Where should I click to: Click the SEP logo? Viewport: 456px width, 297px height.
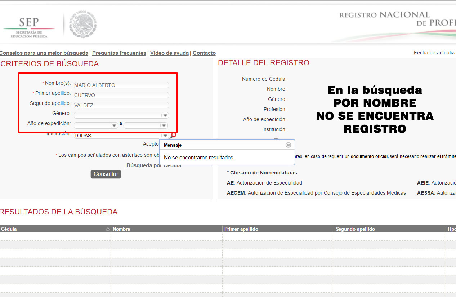tap(29, 27)
